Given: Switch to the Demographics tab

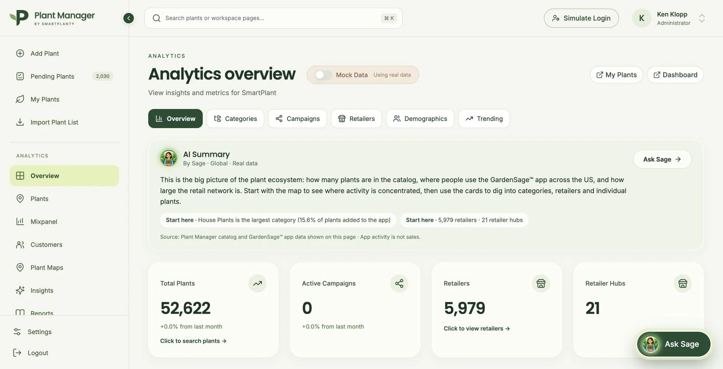Looking at the screenshot, I should click(x=420, y=119).
